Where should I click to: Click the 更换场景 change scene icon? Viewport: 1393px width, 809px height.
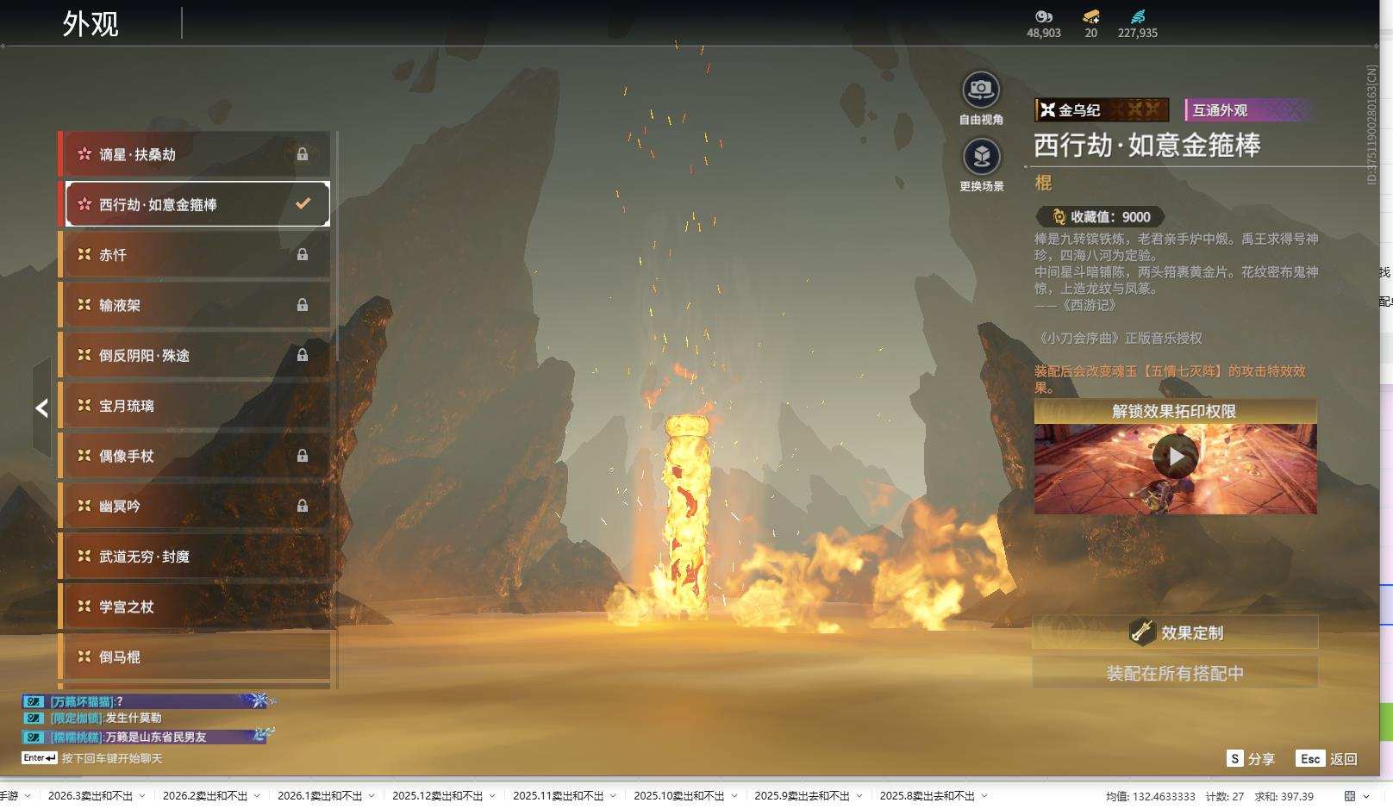[981, 157]
